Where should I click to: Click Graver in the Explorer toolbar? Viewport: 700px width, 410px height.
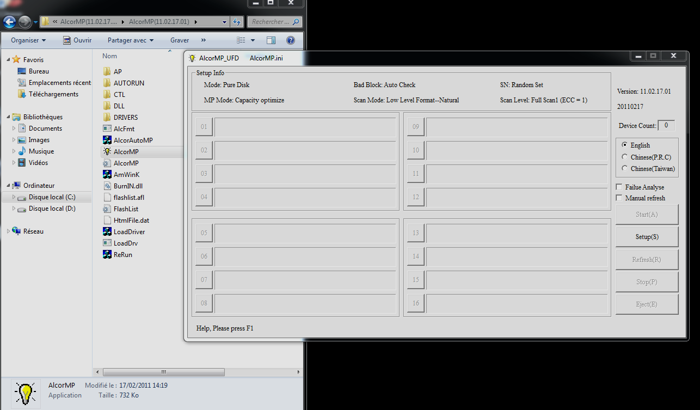click(x=180, y=40)
